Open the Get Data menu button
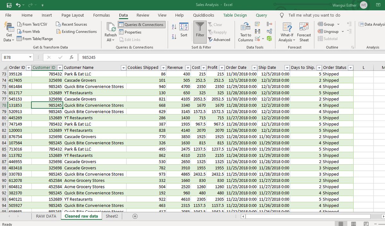 point(9,32)
